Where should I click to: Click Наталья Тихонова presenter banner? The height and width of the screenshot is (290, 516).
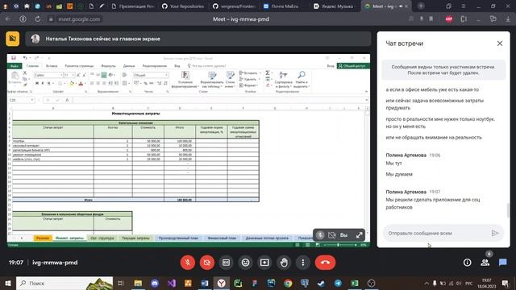click(x=198, y=39)
